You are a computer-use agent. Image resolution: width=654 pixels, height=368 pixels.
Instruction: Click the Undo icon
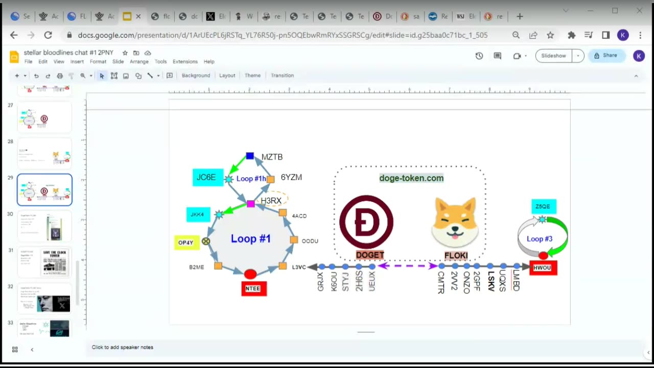pyautogui.click(x=36, y=76)
